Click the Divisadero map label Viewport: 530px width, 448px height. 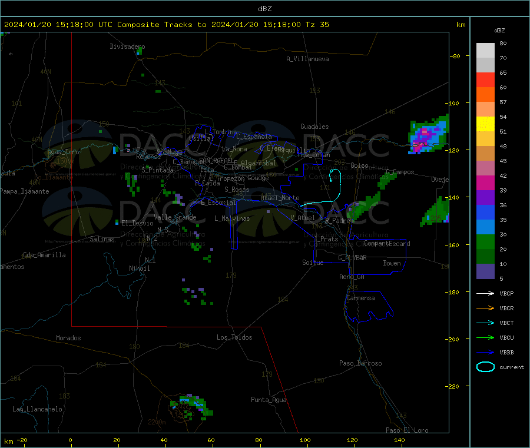tap(127, 47)
